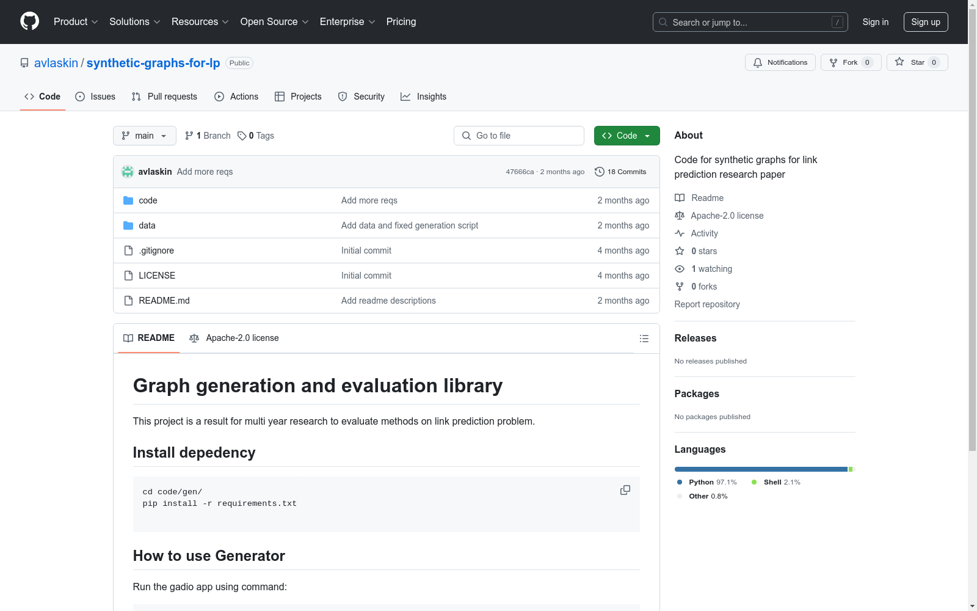Click the law scale icon for Apache-2.0 license
This screenshot has width=977, height=611.
pyautogui.click(x=680, y=216)
